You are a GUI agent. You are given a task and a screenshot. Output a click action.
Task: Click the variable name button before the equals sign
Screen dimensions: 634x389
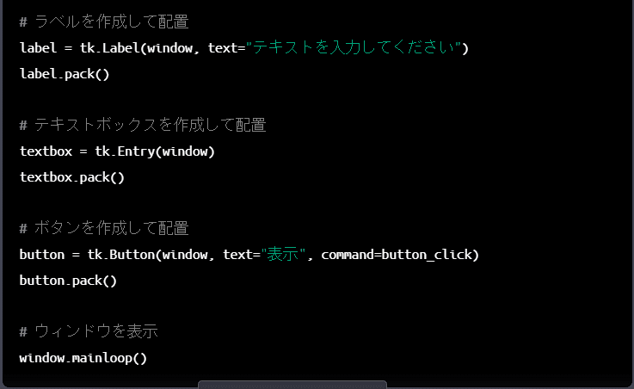coord(41,255)
